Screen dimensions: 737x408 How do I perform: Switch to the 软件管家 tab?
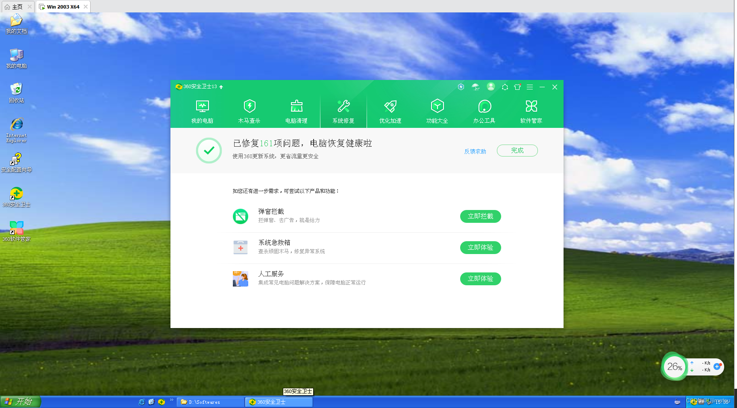coord(531,112)
